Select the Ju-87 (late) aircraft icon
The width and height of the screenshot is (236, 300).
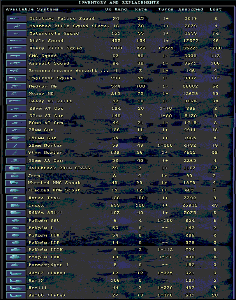(x=16, y=273)
